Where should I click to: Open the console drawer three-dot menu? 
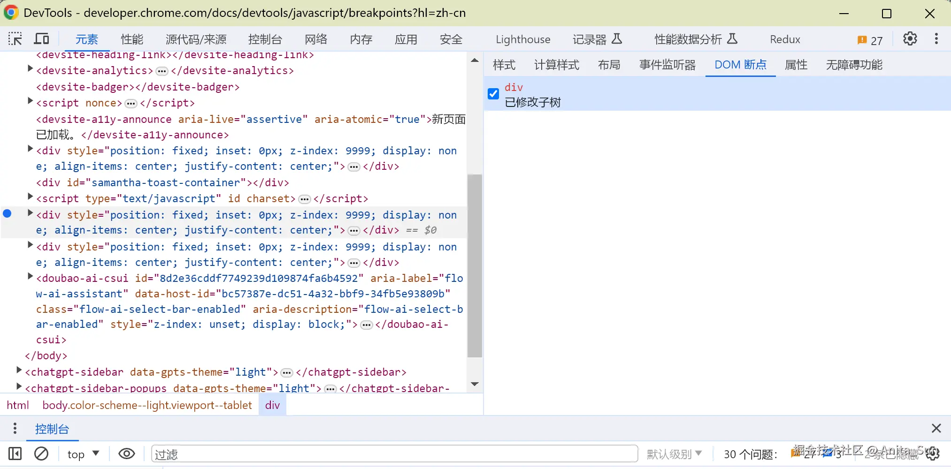click(15, 428)
